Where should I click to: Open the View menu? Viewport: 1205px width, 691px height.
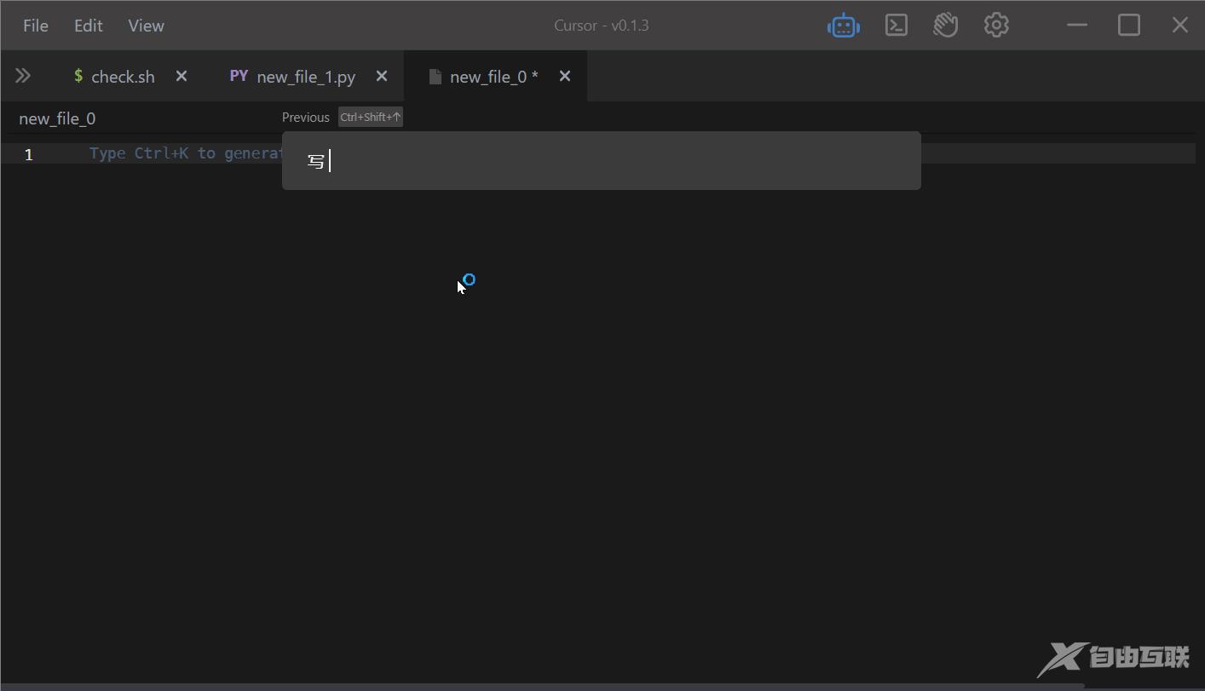coord(146,26)
